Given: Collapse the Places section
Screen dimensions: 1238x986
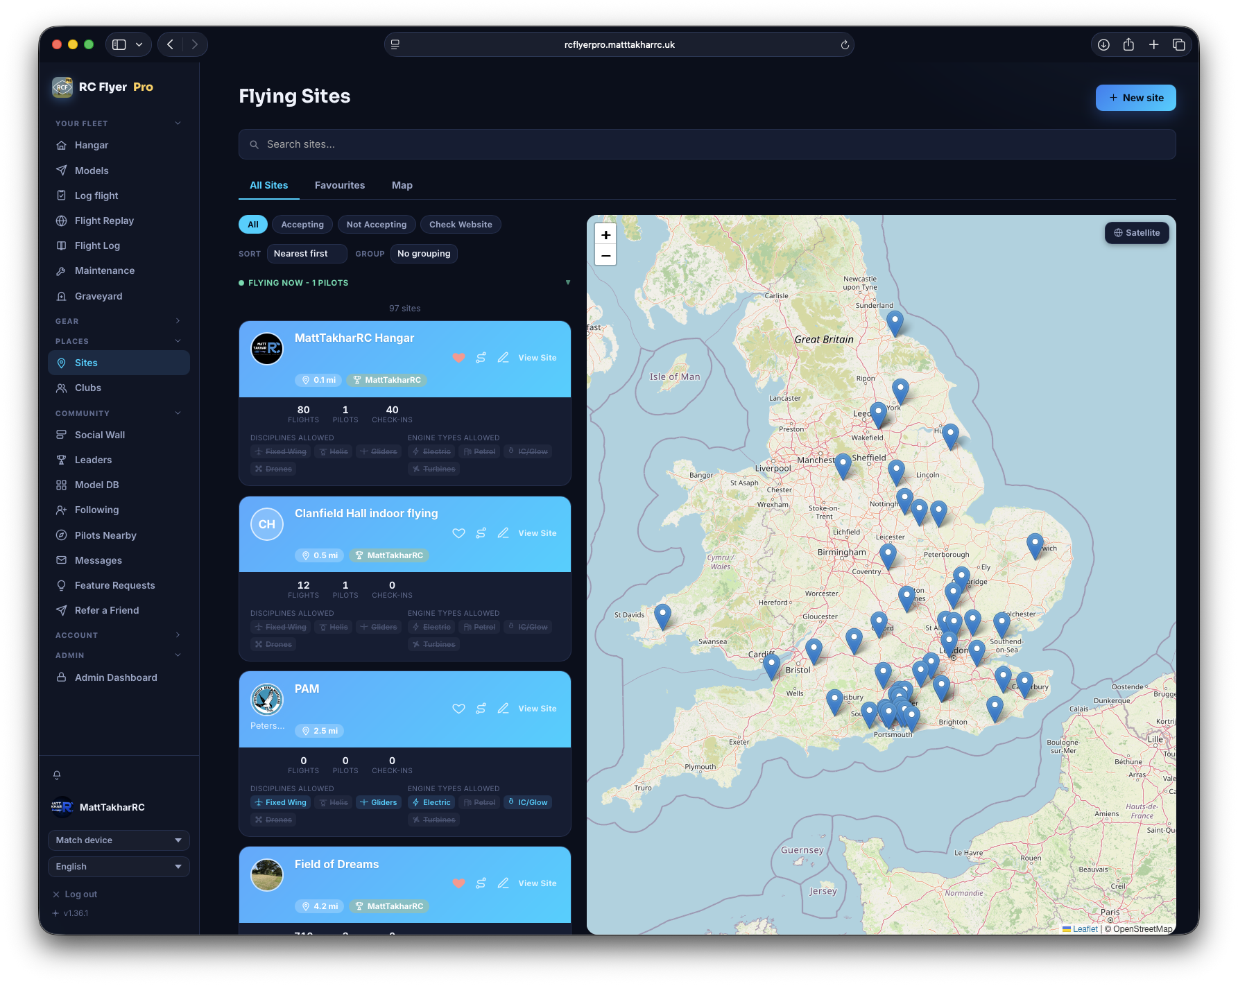Looking at the screenshot, I should 119,341.
